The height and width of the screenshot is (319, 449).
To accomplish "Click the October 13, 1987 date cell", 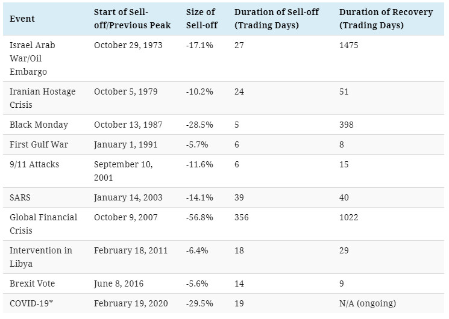I will tap(128, 125).
